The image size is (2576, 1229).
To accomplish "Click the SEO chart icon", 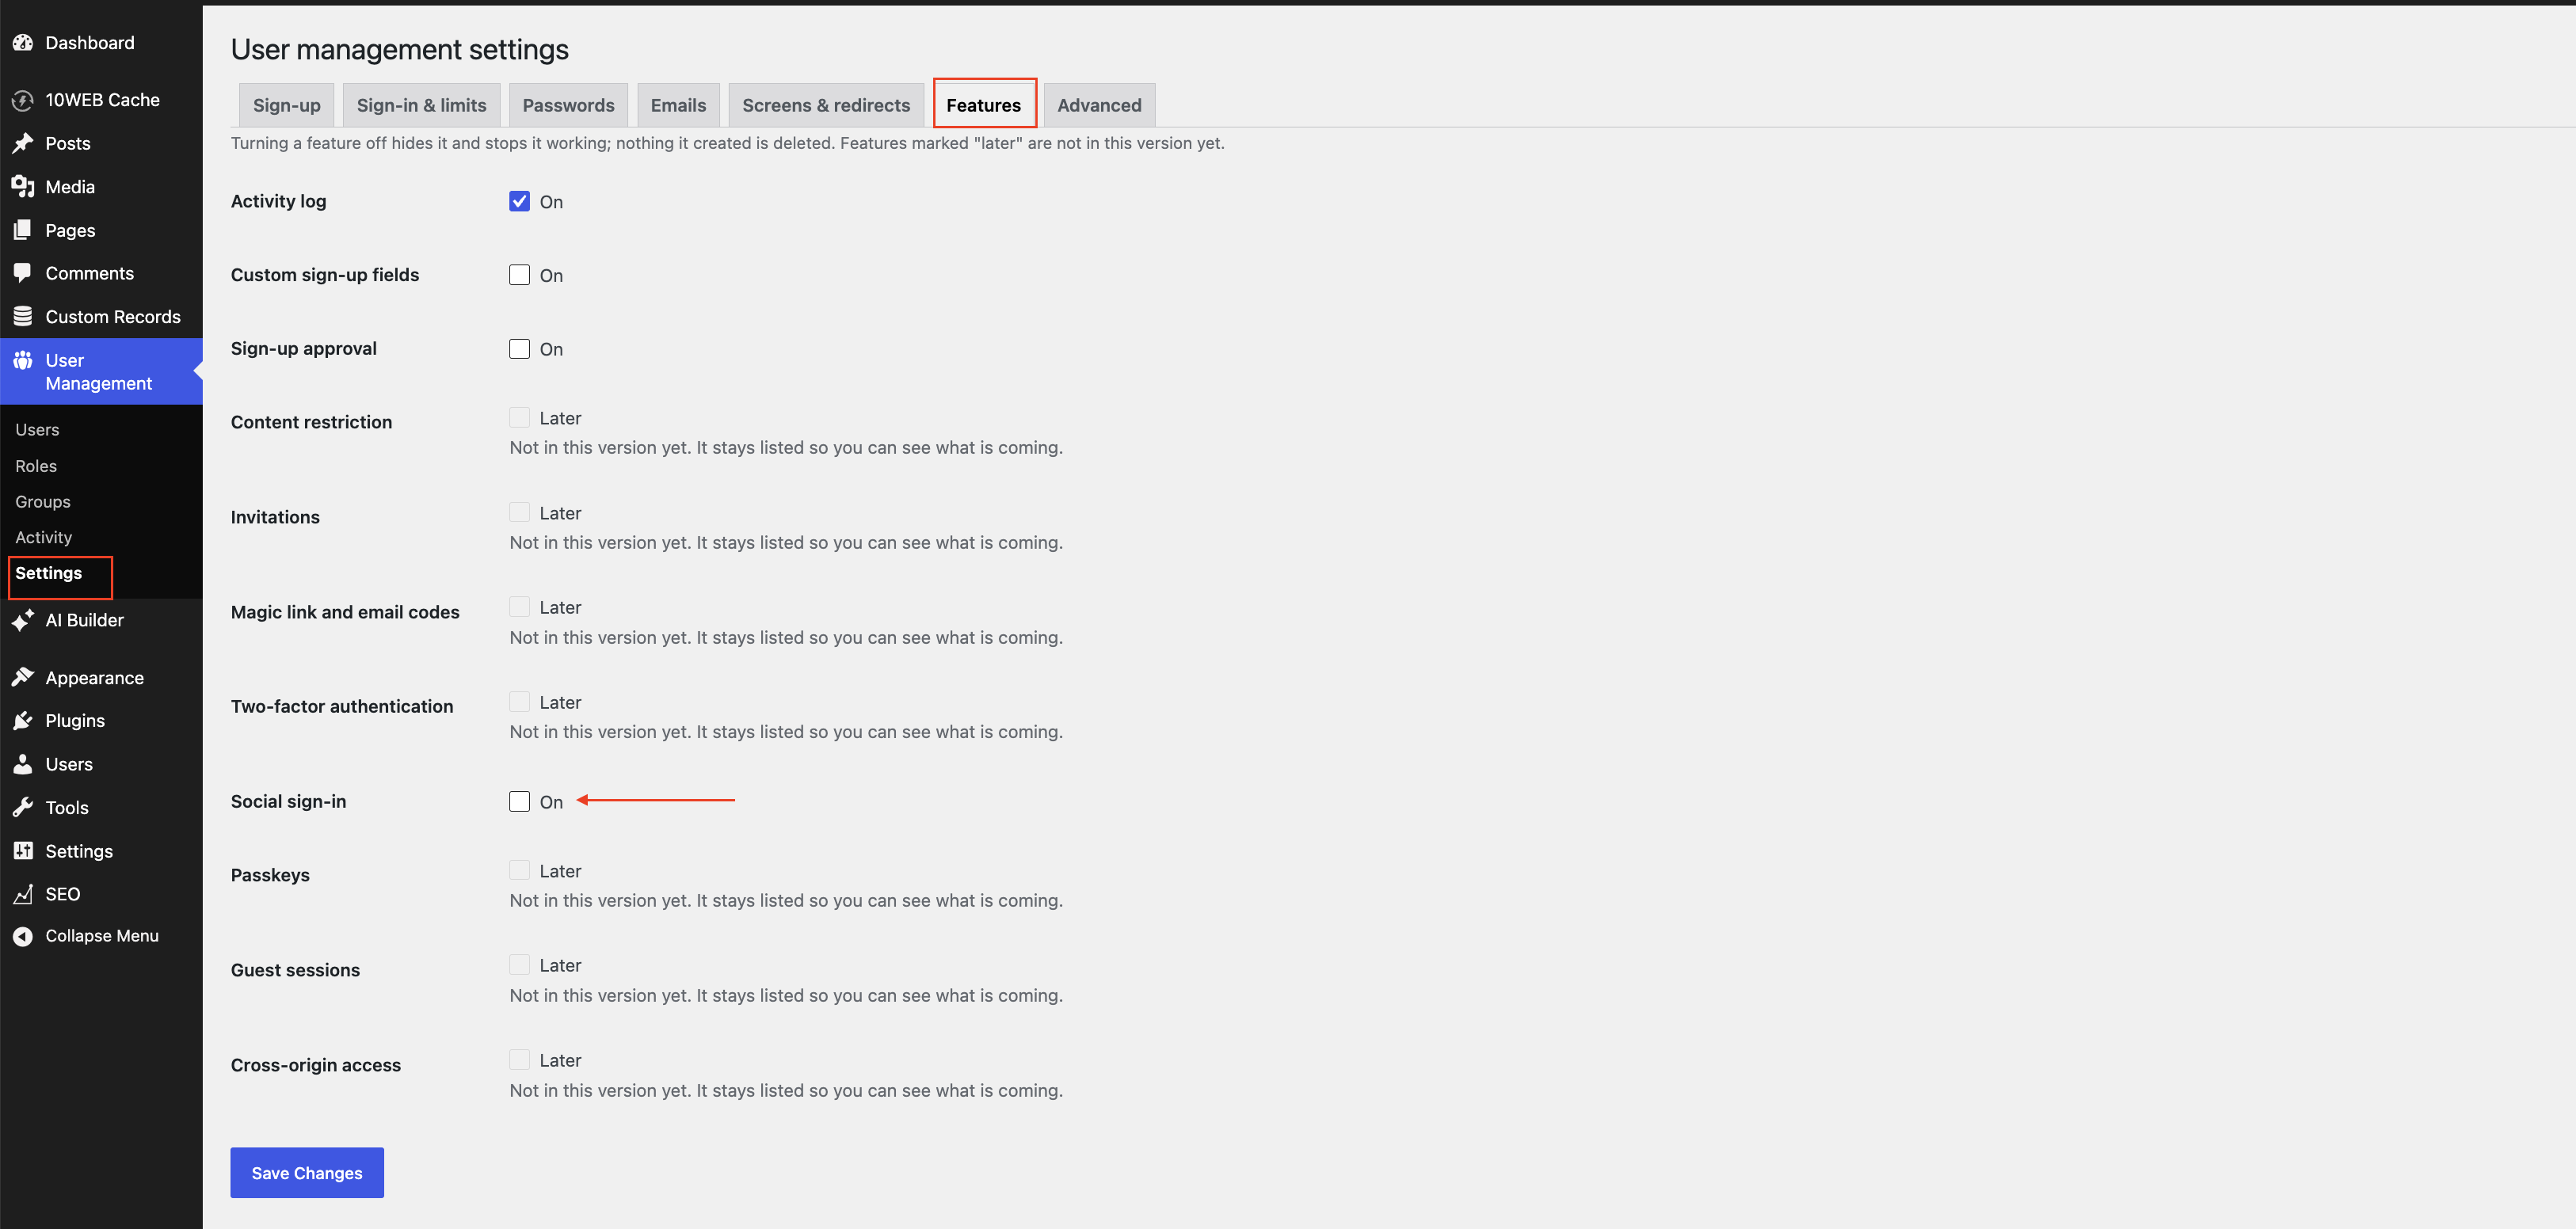I will click(x=22, y=894).
